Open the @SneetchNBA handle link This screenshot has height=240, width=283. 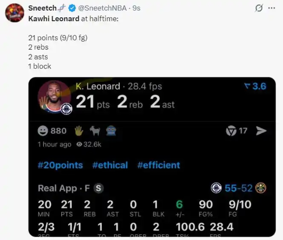click(103, 8)
